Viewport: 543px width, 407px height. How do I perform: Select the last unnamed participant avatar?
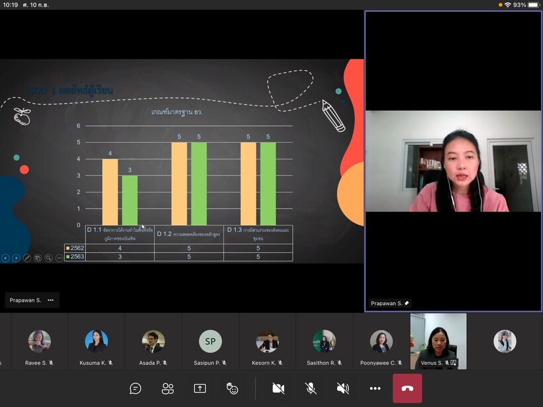tap(505, 341)
